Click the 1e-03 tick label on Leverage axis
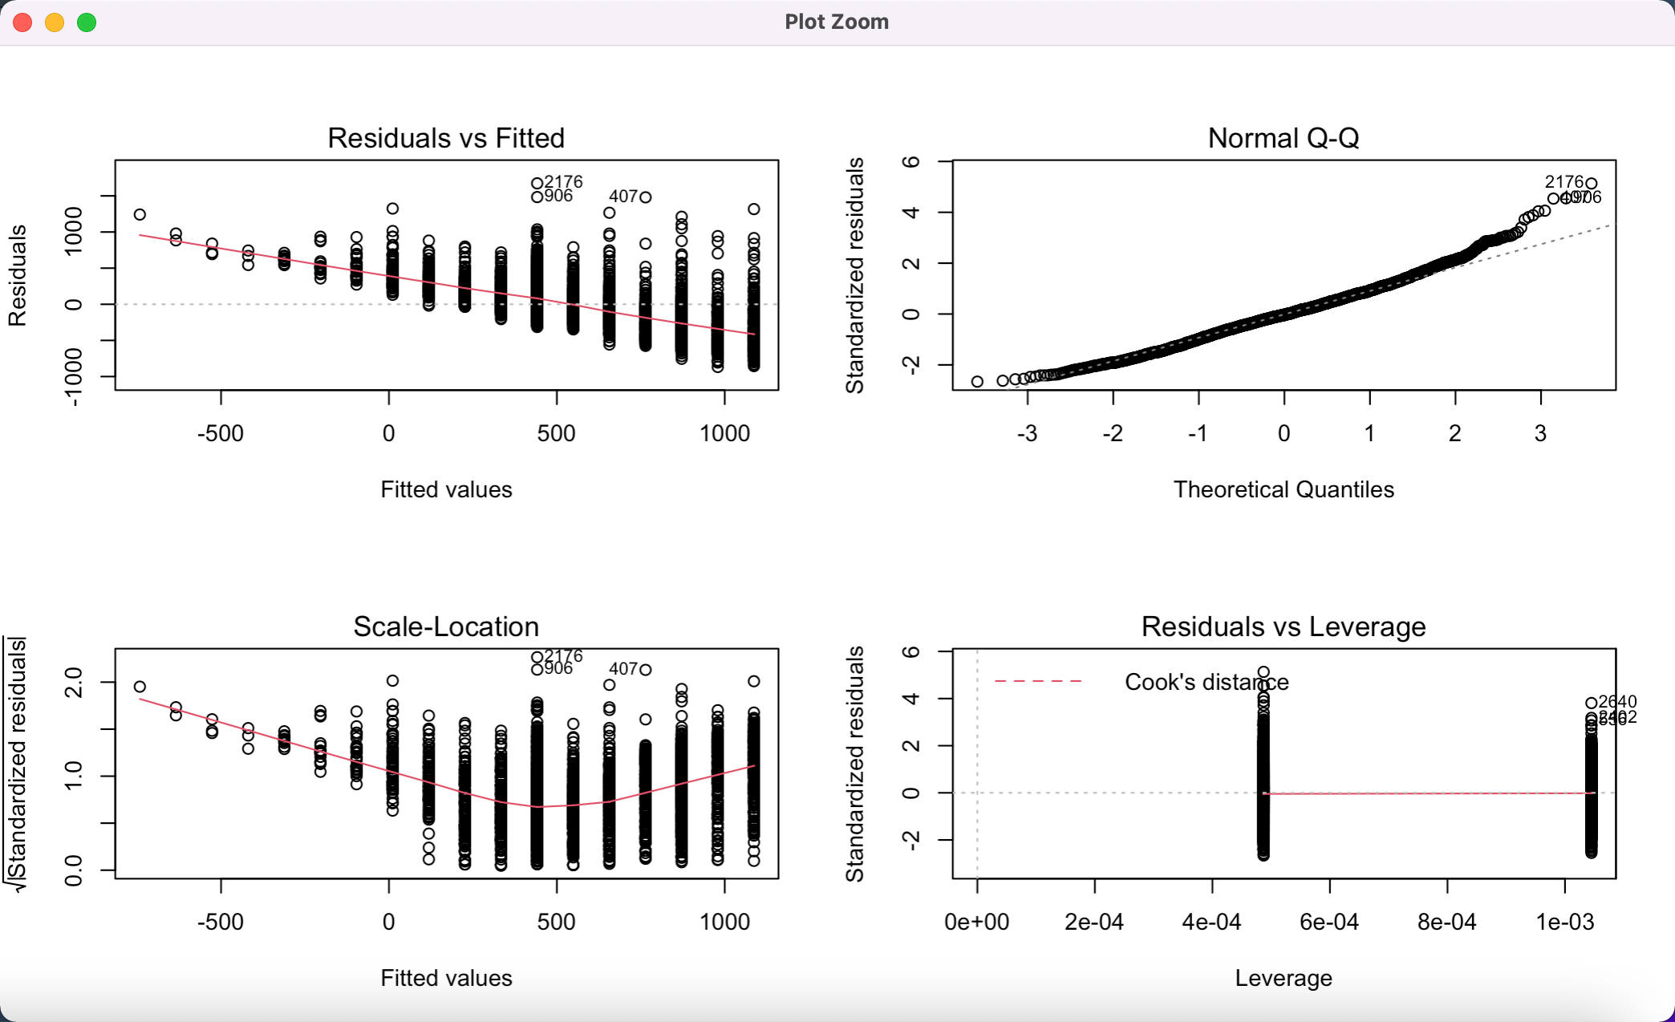 pyautogui.click(x=1564, y=923)
